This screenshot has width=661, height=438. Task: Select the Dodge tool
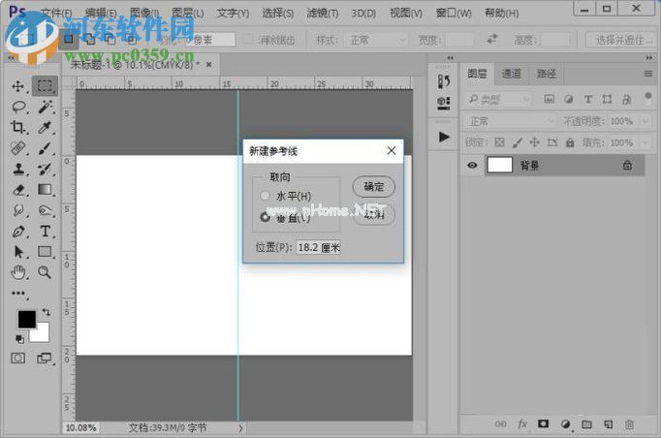click(46, 210)
